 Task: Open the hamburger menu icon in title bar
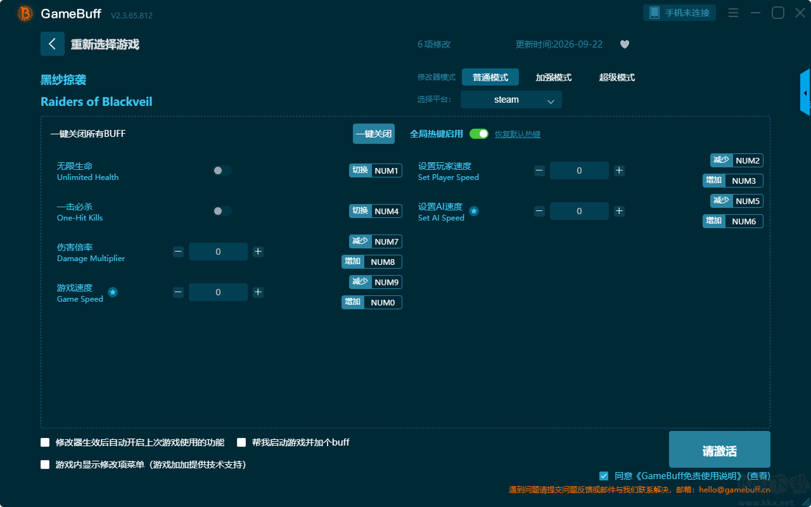tap(733, 13)
